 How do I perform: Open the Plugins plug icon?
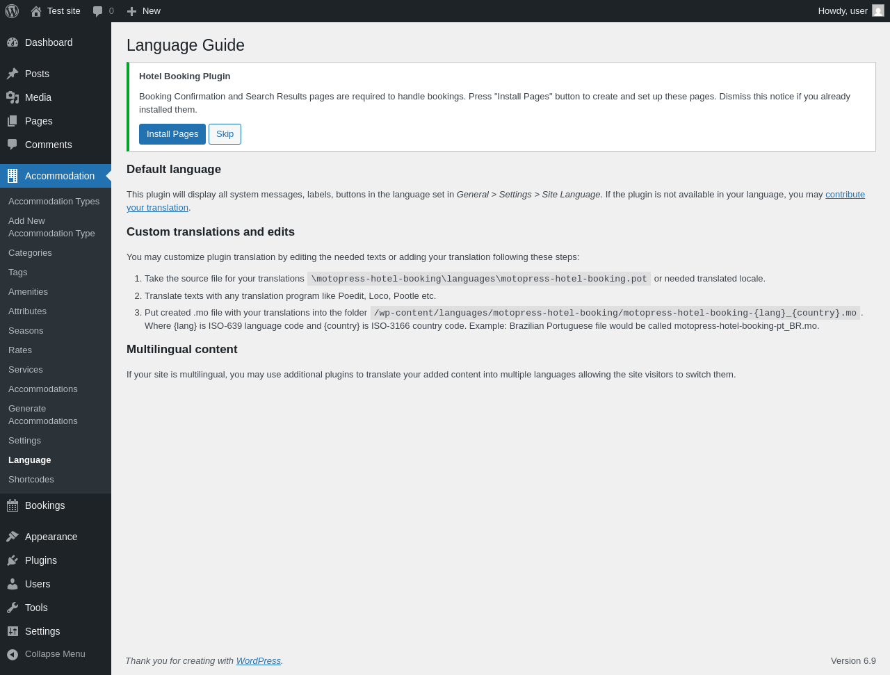(13, 560)
